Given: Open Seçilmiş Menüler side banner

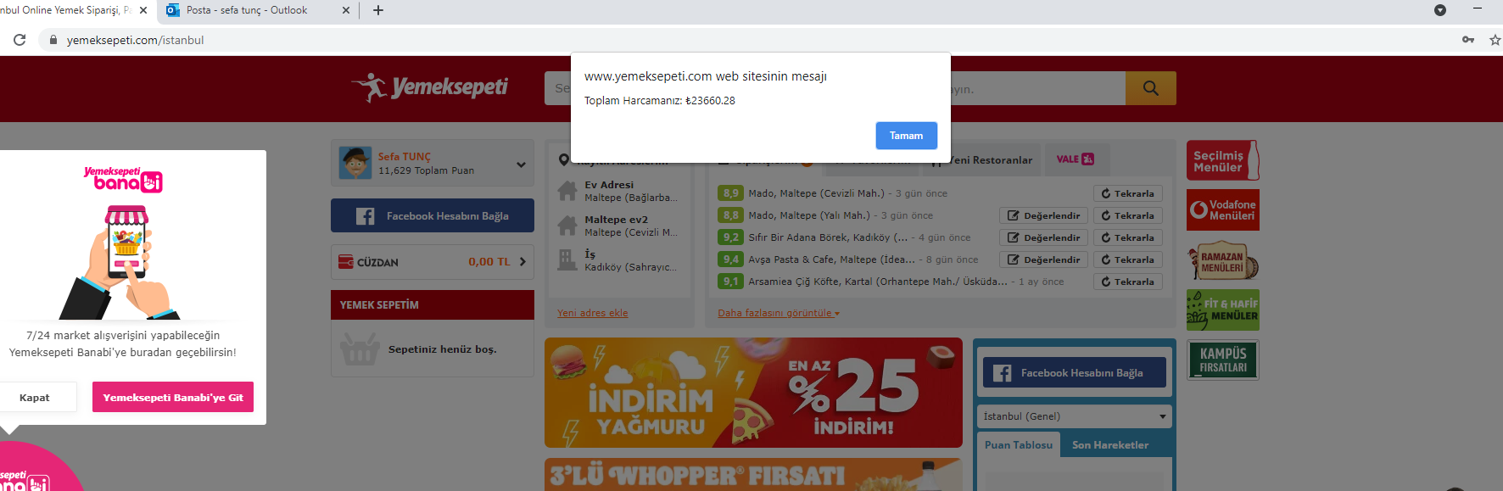Looking at the screenshot, I should (1223, 160).
